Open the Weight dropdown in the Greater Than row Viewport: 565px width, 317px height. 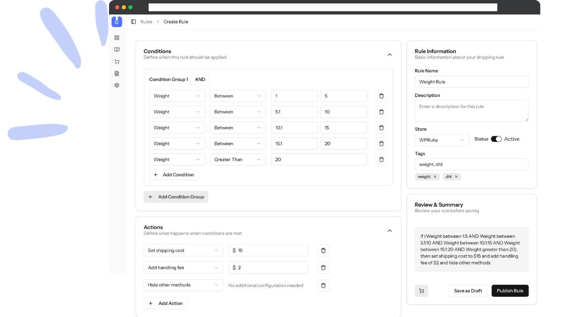click(x=177, y=159)
